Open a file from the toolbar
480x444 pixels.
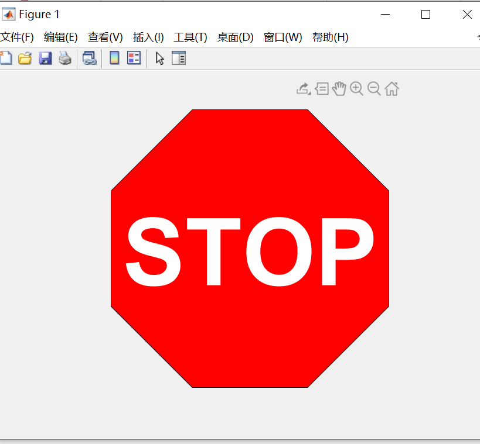25,58
